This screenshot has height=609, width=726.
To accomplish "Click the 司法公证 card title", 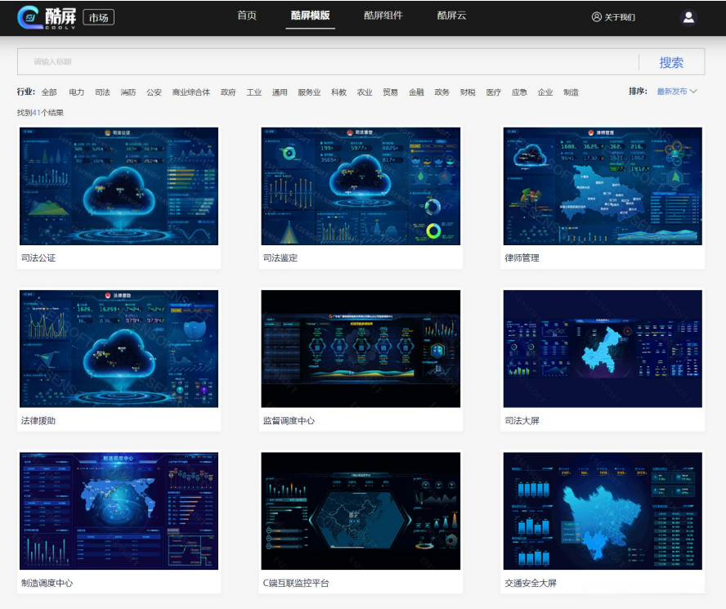I will point(38,258).
